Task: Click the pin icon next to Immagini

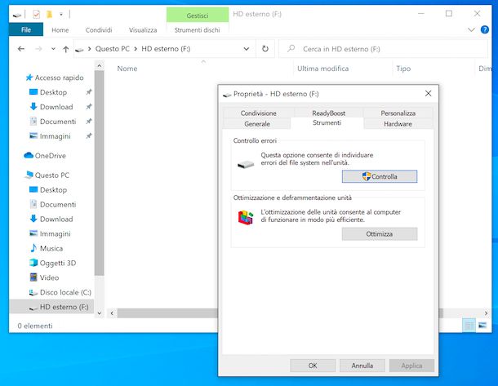Action: coord(89,135)
